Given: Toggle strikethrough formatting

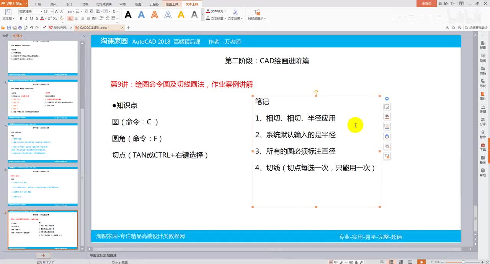Looking at the screenshot, I should click(x=38, y=18).
